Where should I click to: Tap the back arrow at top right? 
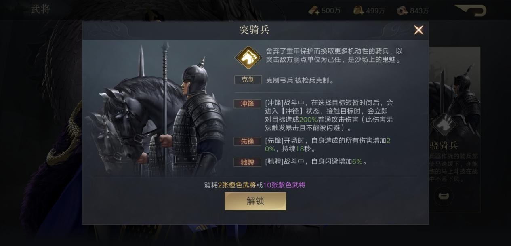(x=470, y=11)
